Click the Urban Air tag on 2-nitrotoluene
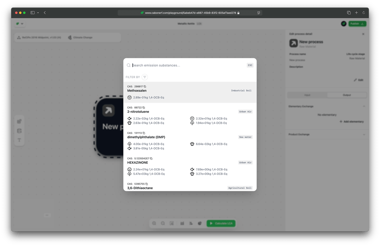 point(245,112)
